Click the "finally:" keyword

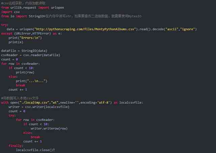point(16,146)
